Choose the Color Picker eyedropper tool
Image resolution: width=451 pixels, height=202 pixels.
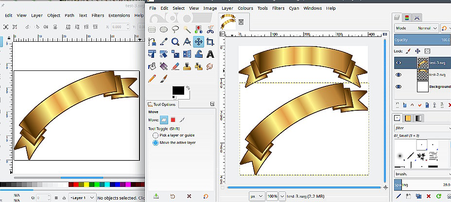point(163,42)
